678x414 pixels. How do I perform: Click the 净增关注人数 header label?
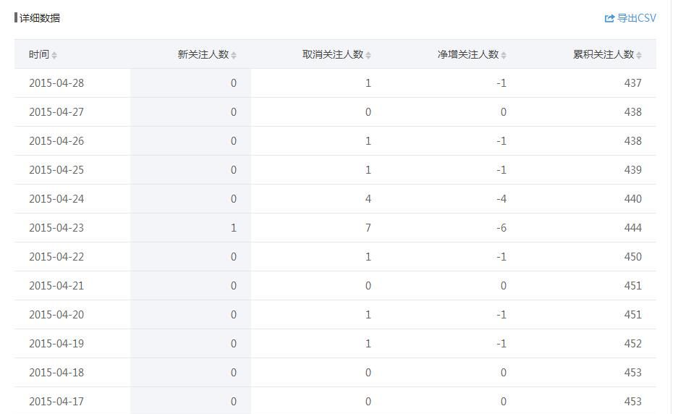click(467, 54)
